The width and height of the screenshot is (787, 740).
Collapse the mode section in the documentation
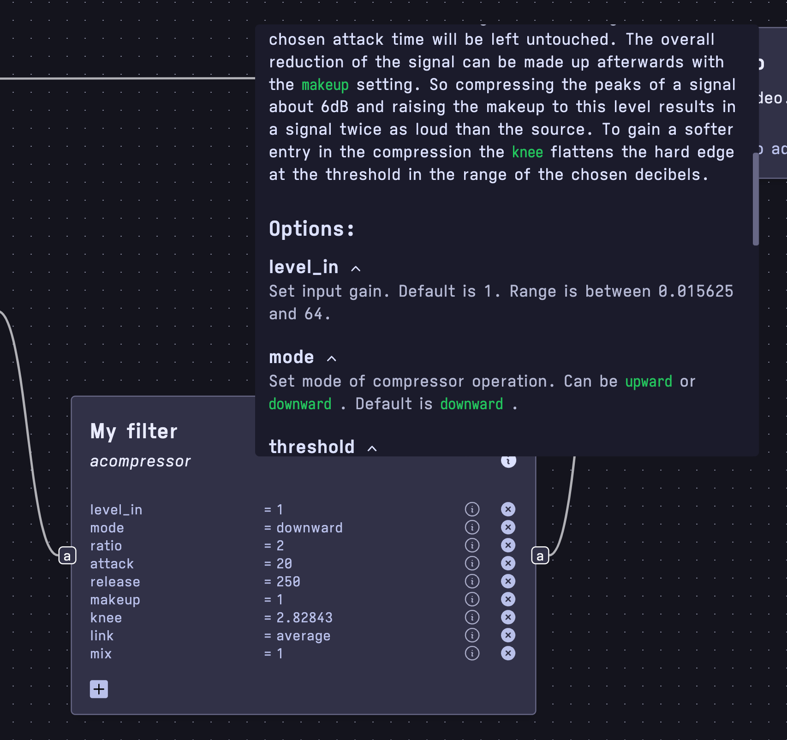pos(331,358)
